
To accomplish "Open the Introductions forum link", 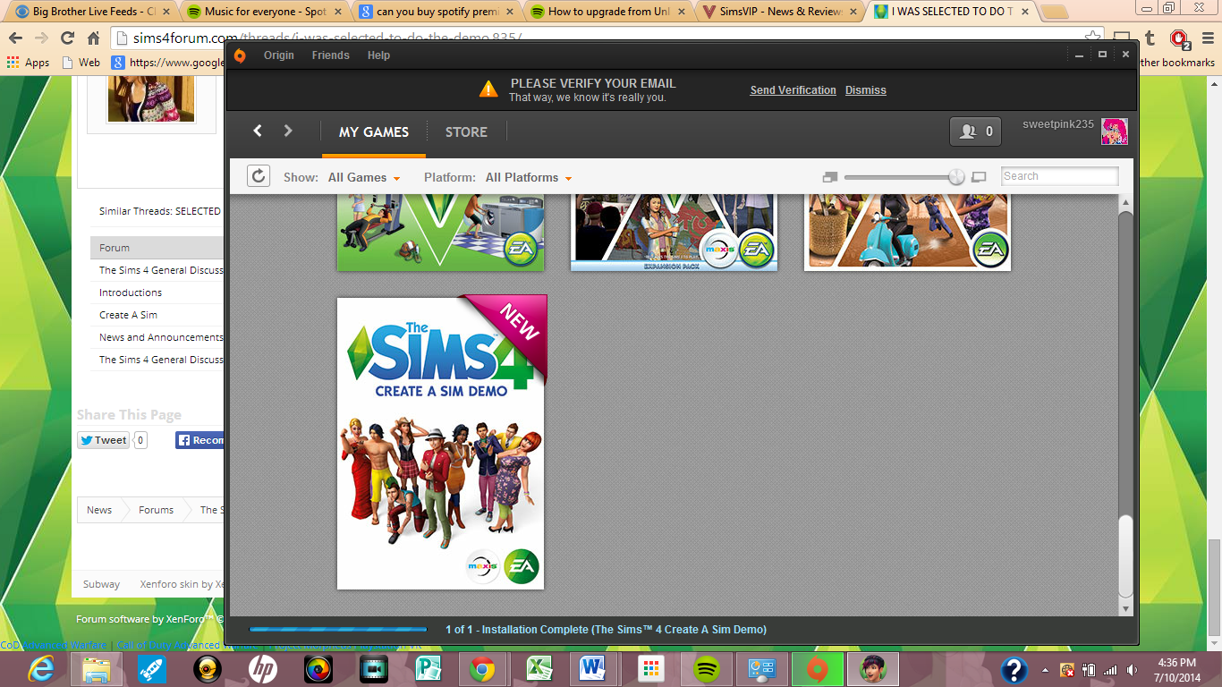I will coord(131,293).
